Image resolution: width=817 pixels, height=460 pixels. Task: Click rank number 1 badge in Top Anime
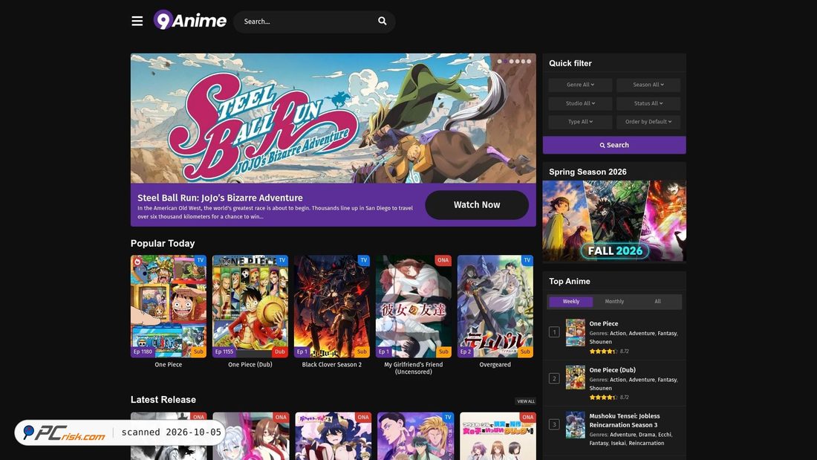[x=554, y=332]
